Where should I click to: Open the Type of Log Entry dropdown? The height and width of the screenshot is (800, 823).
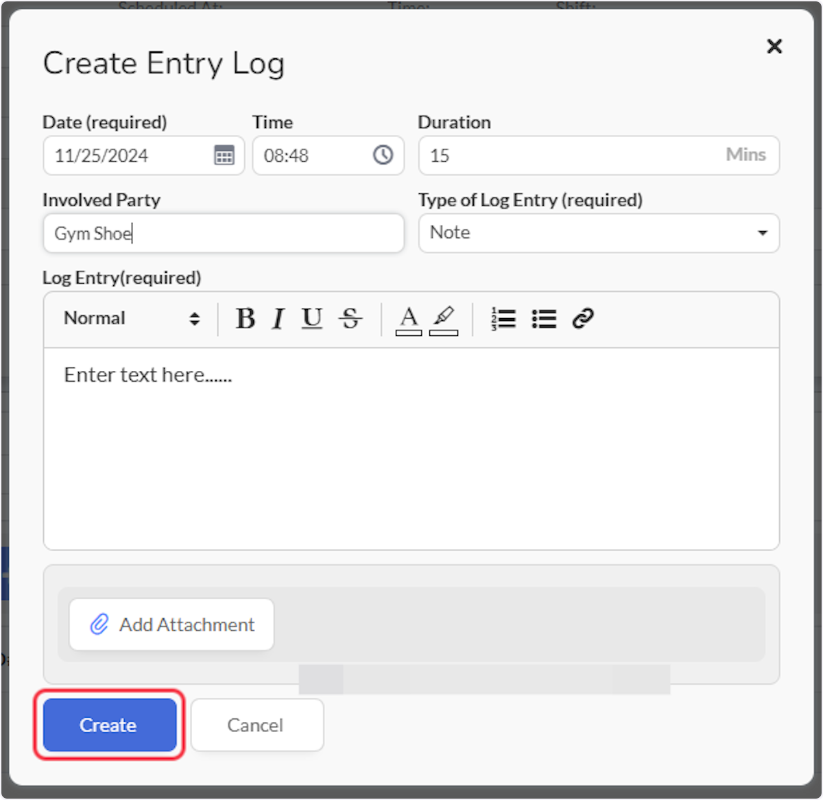click(x=599, y=233)
